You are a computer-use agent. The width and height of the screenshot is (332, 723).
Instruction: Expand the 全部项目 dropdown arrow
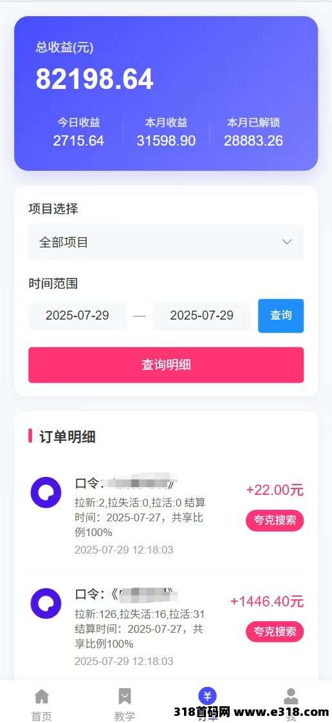(287, 242)
